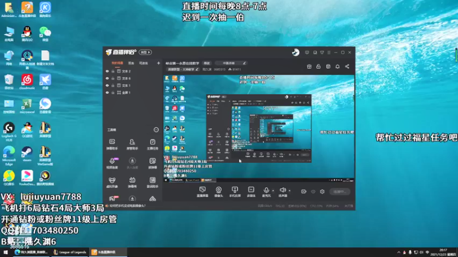Click the 直播中 streaming button
Viewport: 458px width, 257px height.
click(x=339, y=191)
